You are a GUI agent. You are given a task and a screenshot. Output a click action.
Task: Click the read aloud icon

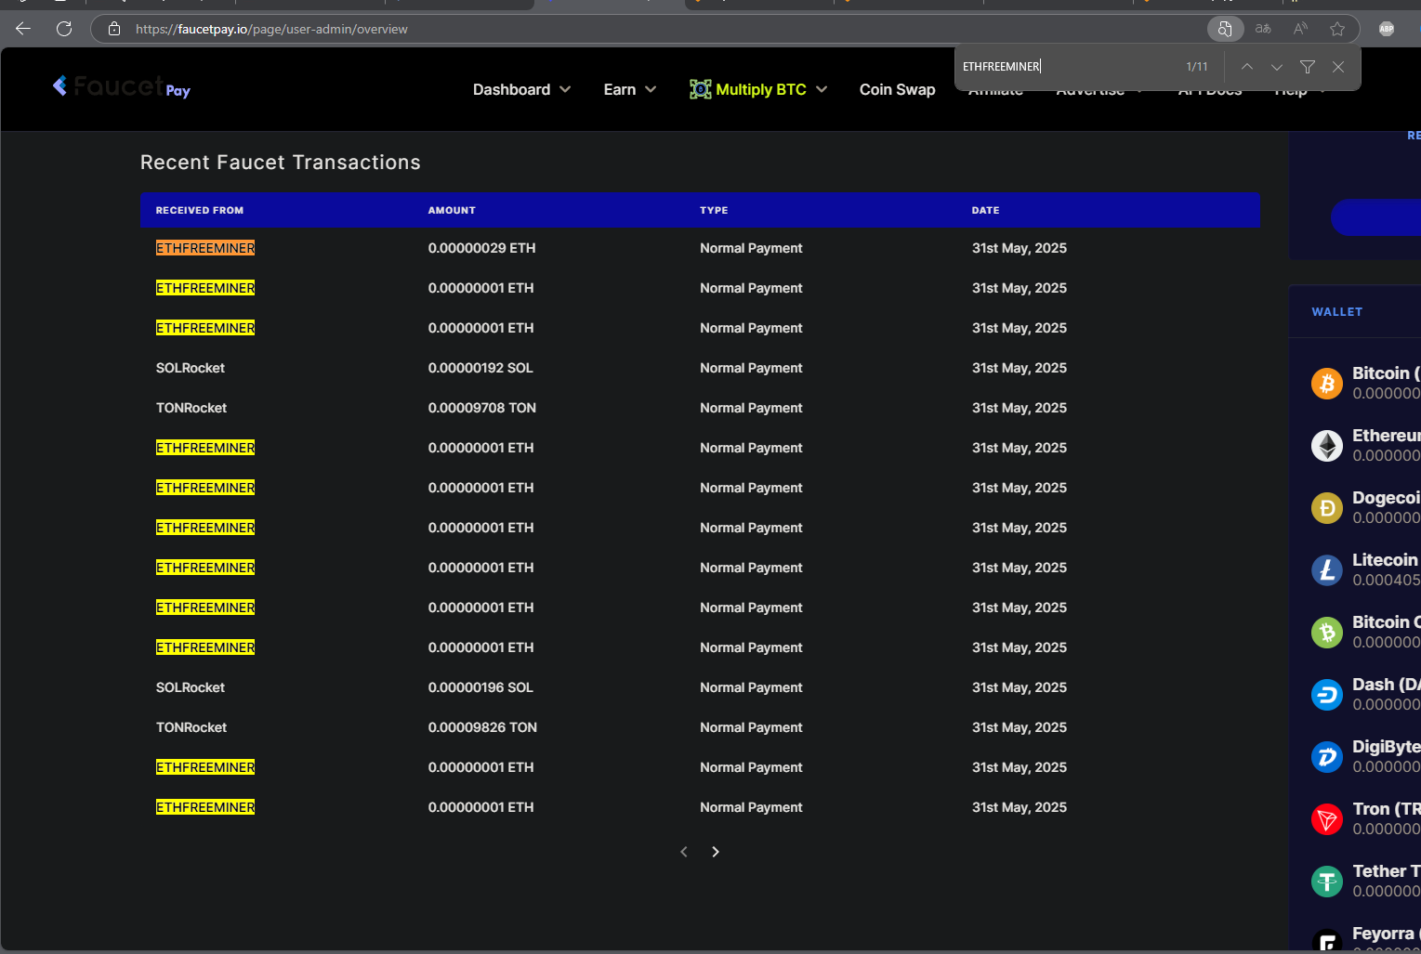pos(1300,29)
